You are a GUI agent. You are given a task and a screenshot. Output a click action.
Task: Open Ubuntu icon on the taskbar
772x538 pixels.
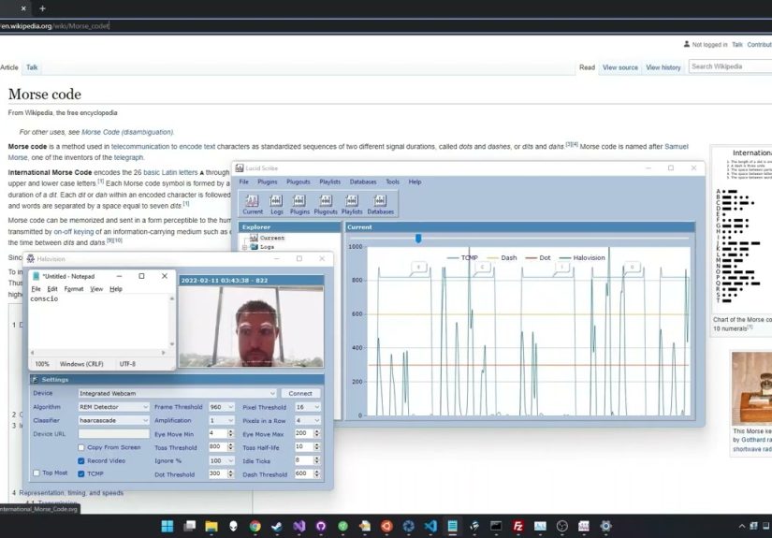[x=386, y=526]
